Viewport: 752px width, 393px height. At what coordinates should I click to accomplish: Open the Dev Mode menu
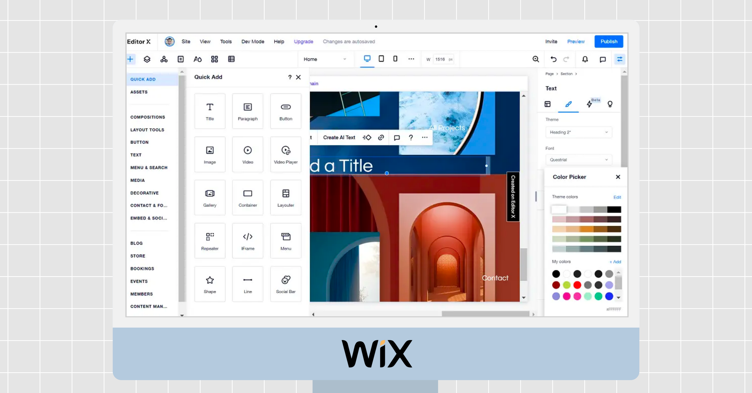(x=253, y=41)
